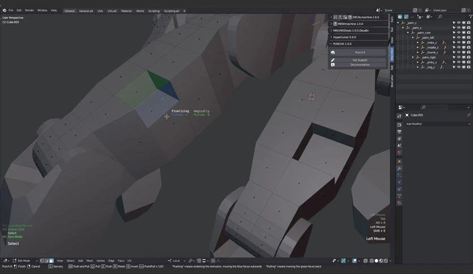Expand the _index_z tree item

tap(418, 42)
